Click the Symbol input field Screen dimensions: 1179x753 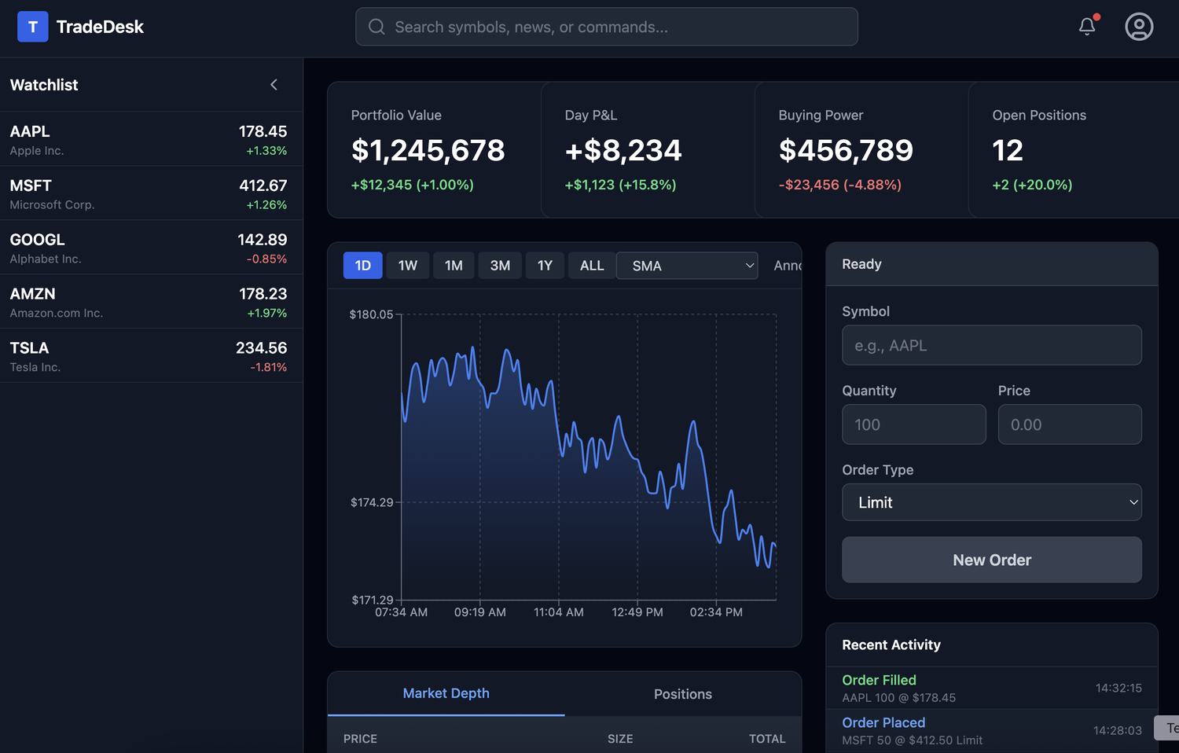[x=991, y=345]
